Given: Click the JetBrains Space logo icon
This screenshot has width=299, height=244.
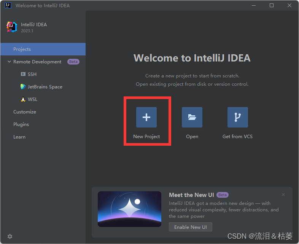Looking at the screenshot, I should pyautogui.click(x=23, y=87).
